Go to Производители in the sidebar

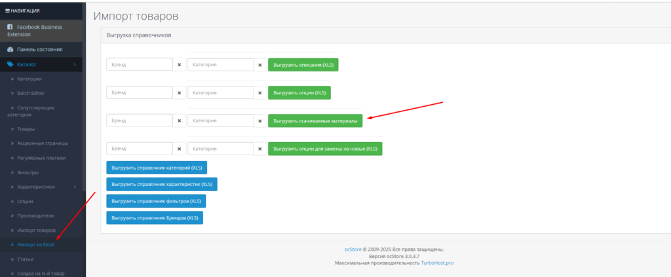point(35,215)
